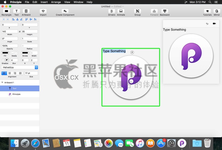Set text alignment to right
The image size is (222, 150).
(15, 73)
